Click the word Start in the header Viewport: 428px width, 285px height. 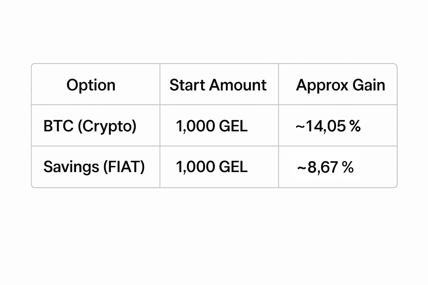point(187,85)
